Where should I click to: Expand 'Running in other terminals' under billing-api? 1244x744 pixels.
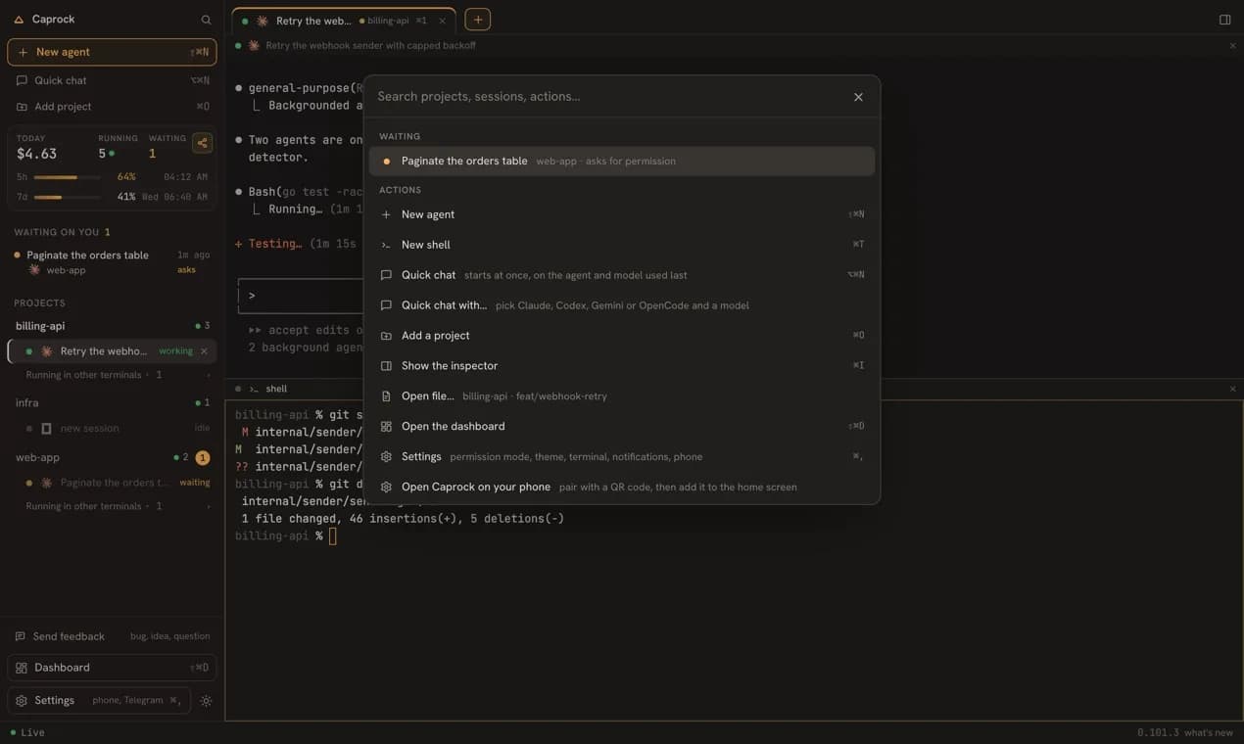pos(117,375)
